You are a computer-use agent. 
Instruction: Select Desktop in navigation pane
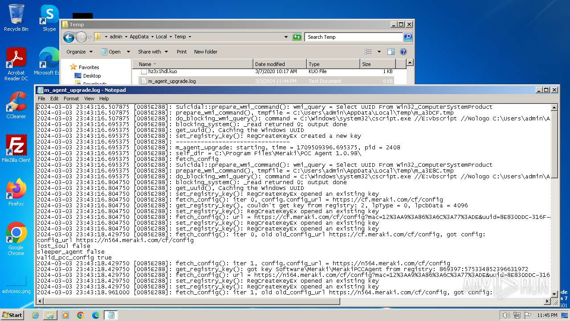click(x=92, y=76)
